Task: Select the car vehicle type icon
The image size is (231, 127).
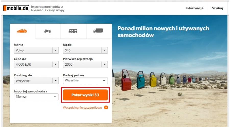Action: tap(22, 31)
